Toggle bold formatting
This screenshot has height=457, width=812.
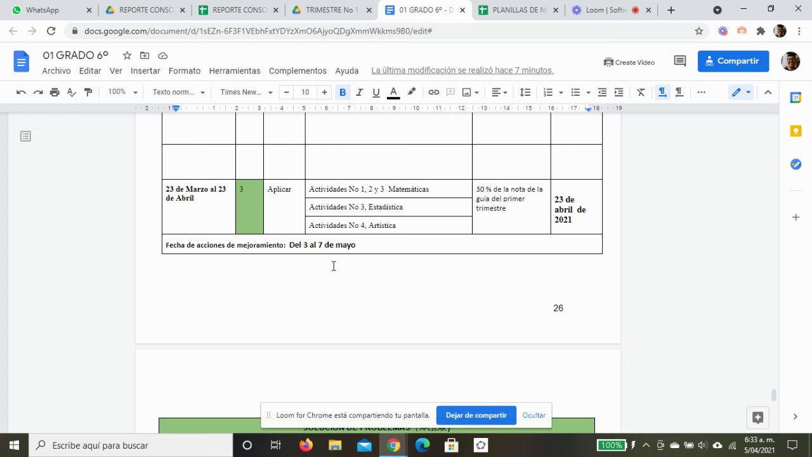343,92
